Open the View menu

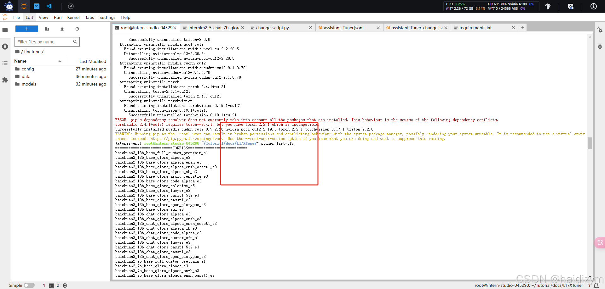[x=43, y=17]
